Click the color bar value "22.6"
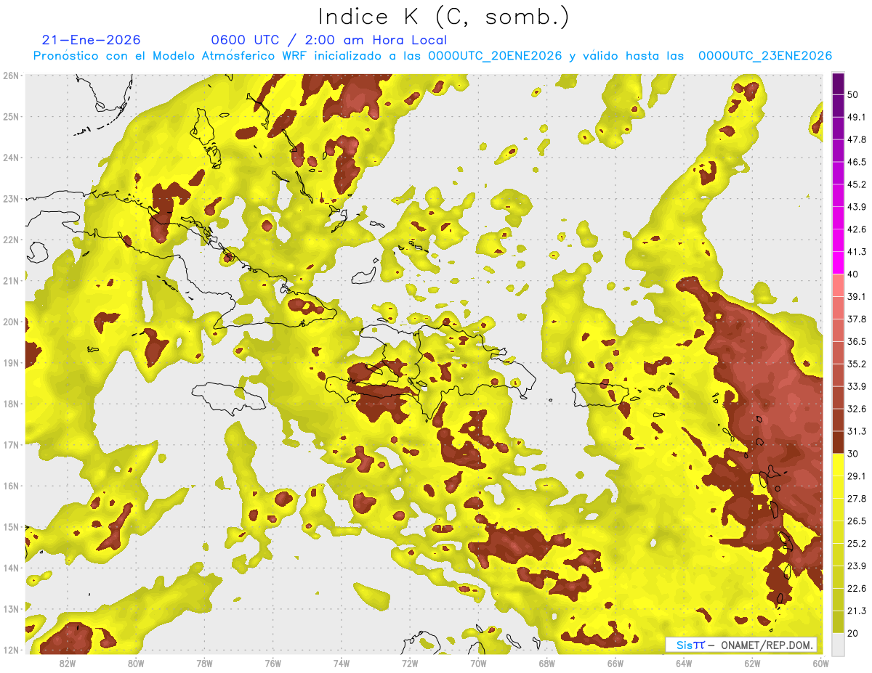The height and width of the screenshot is (673, 872). (x=857, y=588)
